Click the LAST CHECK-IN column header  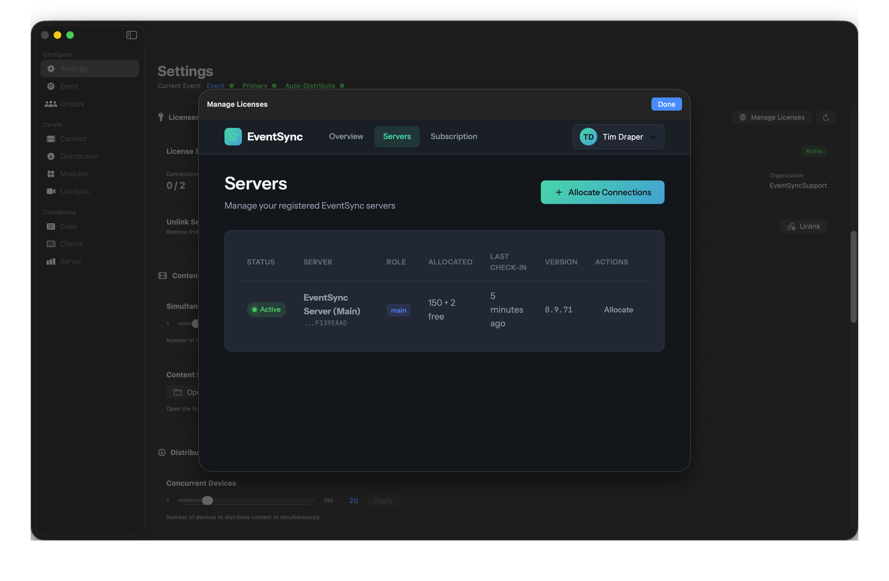tap(508, 262)
